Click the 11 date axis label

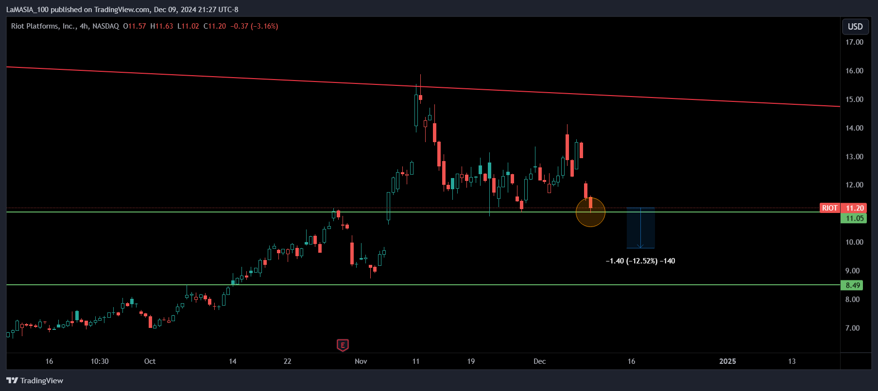[416, 361]
